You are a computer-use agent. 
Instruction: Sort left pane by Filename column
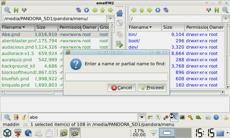coord(18,27)
